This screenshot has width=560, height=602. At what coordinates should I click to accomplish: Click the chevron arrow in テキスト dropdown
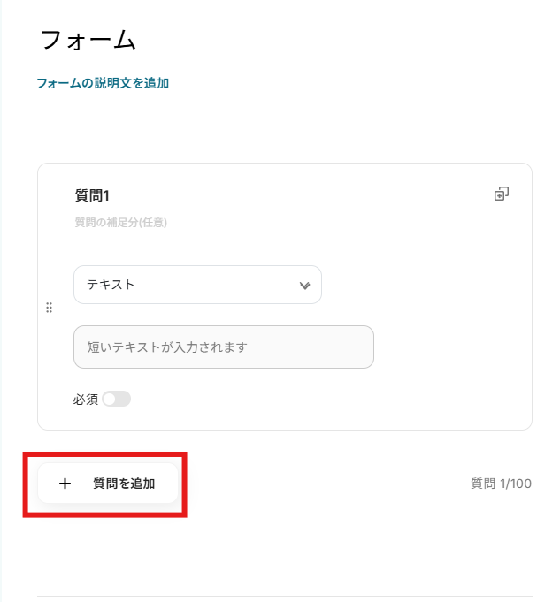point(304,286)
